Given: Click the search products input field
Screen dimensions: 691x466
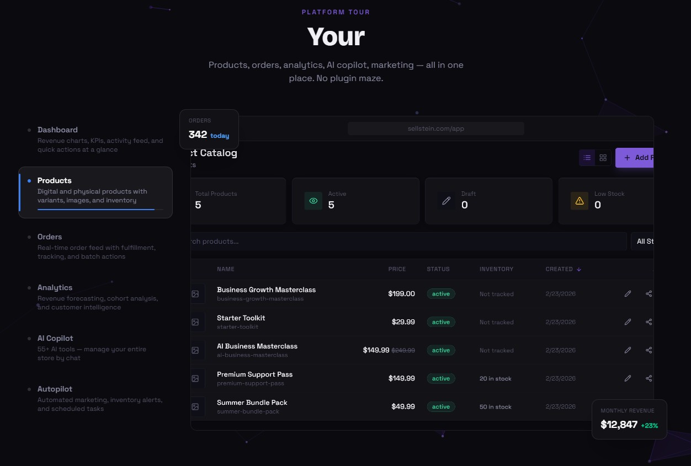Looking at the screenshot, I should click(408, 242).
